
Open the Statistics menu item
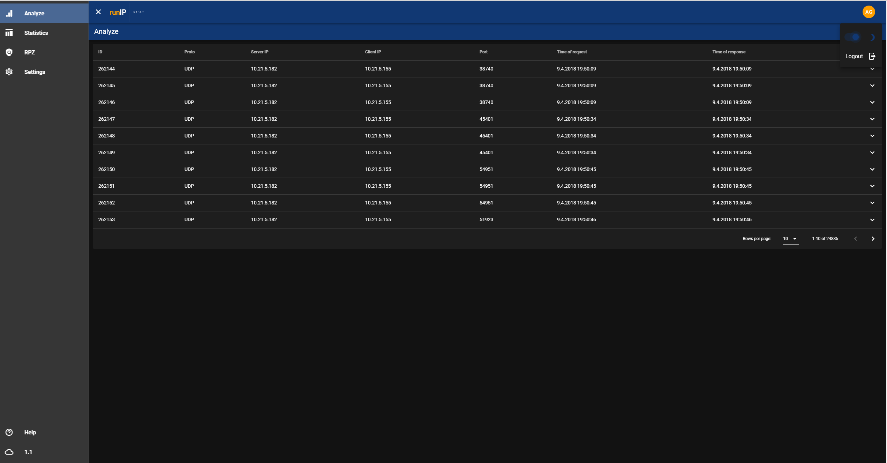pyautogui.click(x=36, y=33)
